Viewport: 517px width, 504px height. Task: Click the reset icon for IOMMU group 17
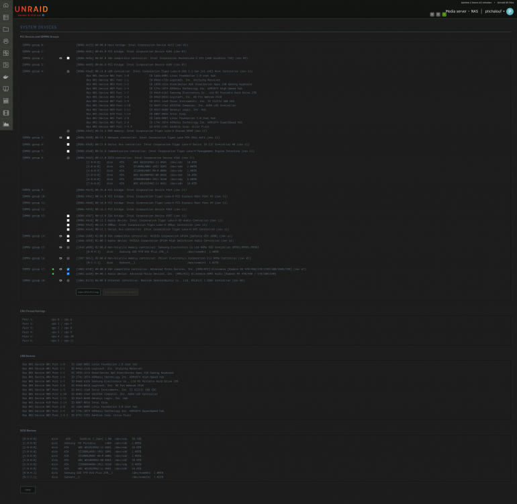tap(60, 269)
